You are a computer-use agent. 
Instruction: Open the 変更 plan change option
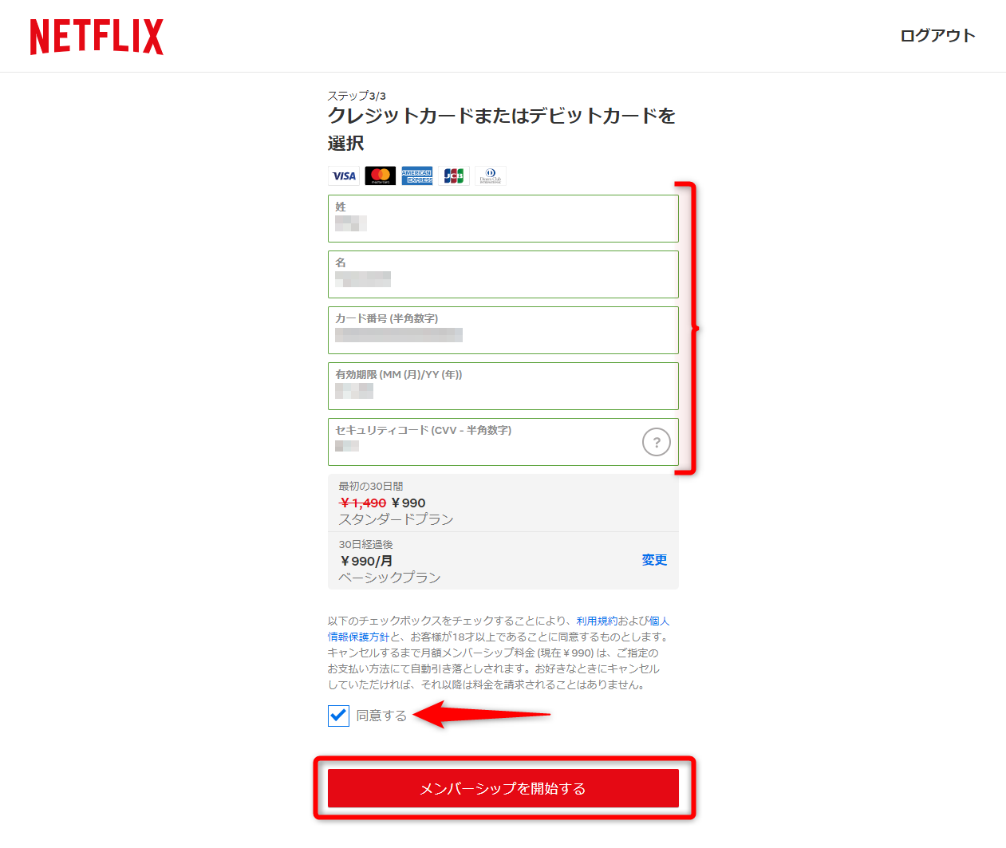(x=653, y=560)
